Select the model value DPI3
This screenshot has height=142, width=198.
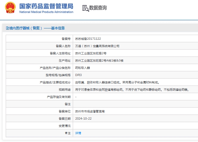point(78,75)
